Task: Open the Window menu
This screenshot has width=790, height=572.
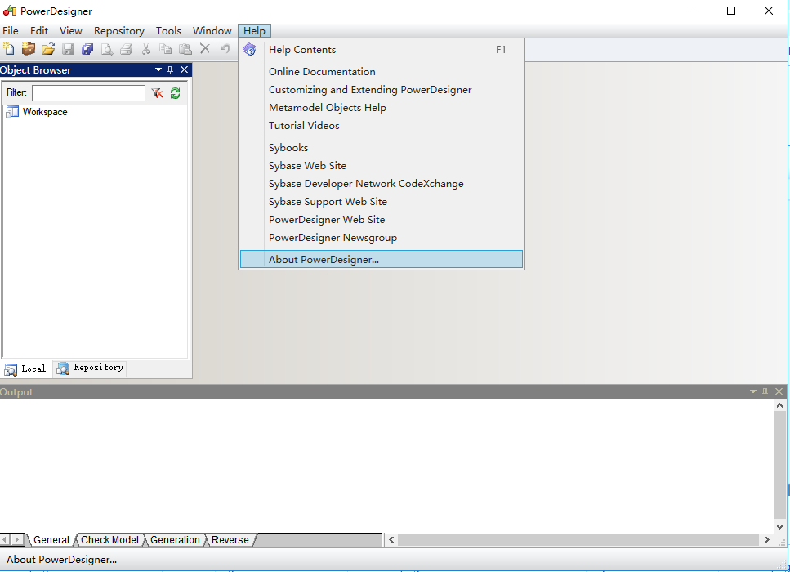Action: click(x=212, y=31)
